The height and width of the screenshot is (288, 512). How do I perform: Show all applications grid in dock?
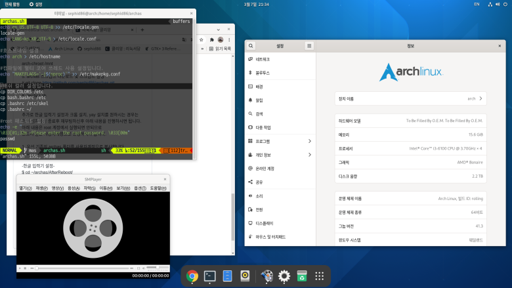(320, 276)
